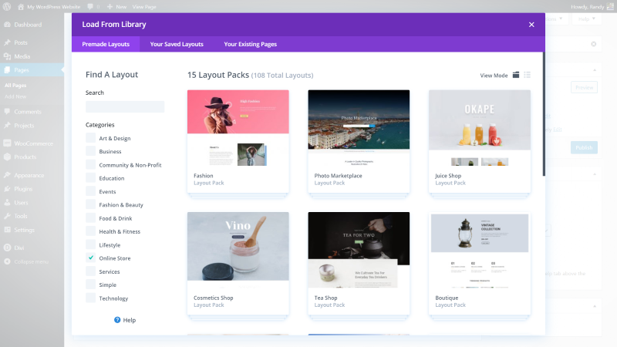Click the WordPress logo icon
This screenshot has height=347, width=617.
click(7, 7)
